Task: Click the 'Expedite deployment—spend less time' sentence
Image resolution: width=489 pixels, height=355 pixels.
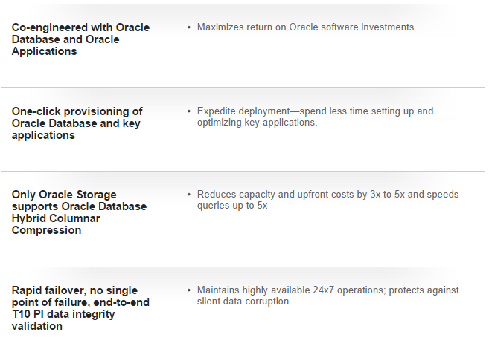Action: pos(315,117)
